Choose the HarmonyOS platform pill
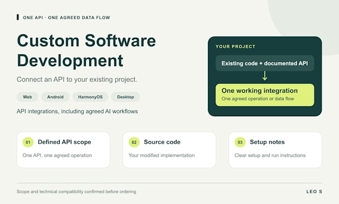The height and width of the screenshot is (204, 339). coord(90,97)
